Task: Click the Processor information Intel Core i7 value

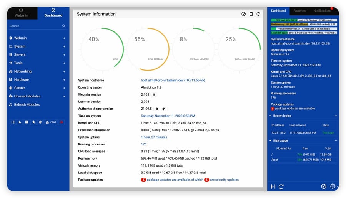Action: point(180,130)
